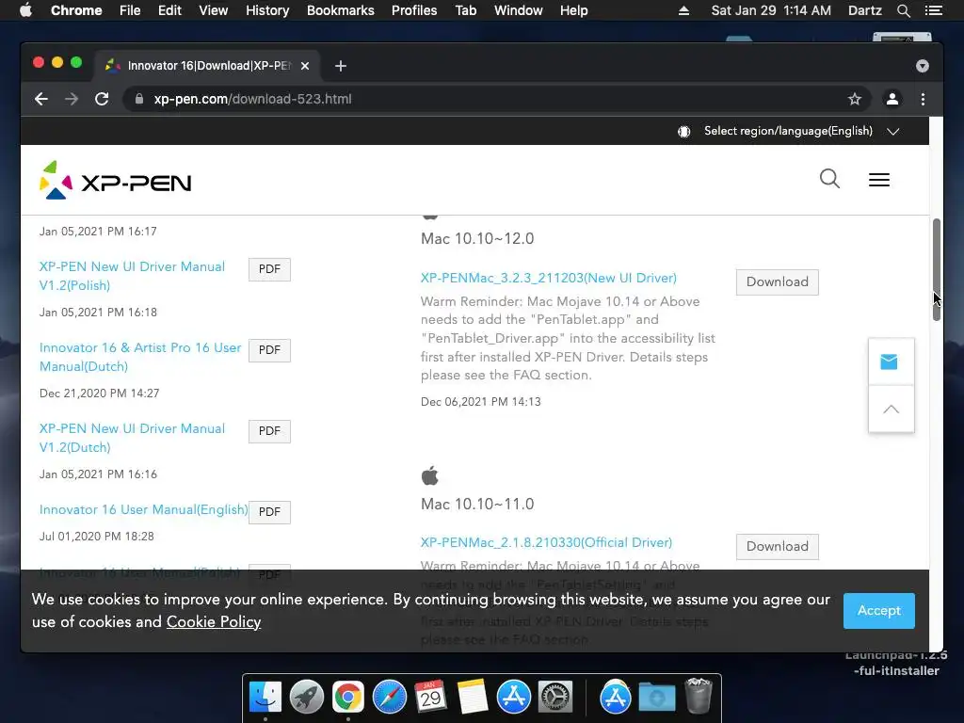Screen dimensions: 964x723
Task: Open the File menu
Action: pos(130,10)
